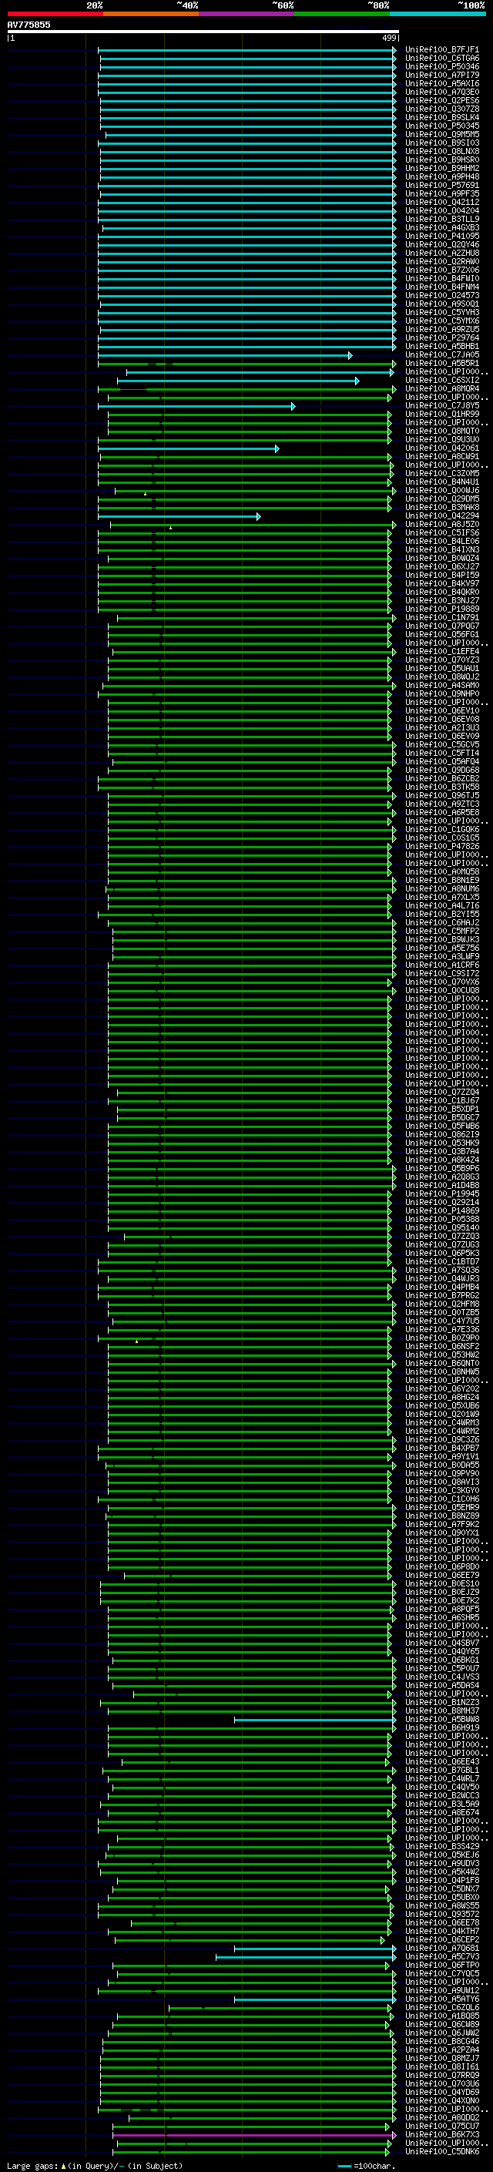Select the UniRef100_B4LE06 entry

pos(441,542)
